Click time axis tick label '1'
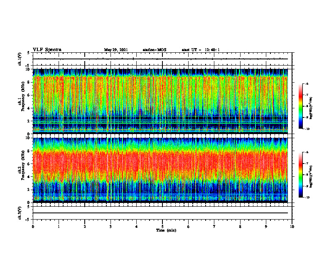The height and width of the screenshot is (254, 329). [x=59, y=227]
